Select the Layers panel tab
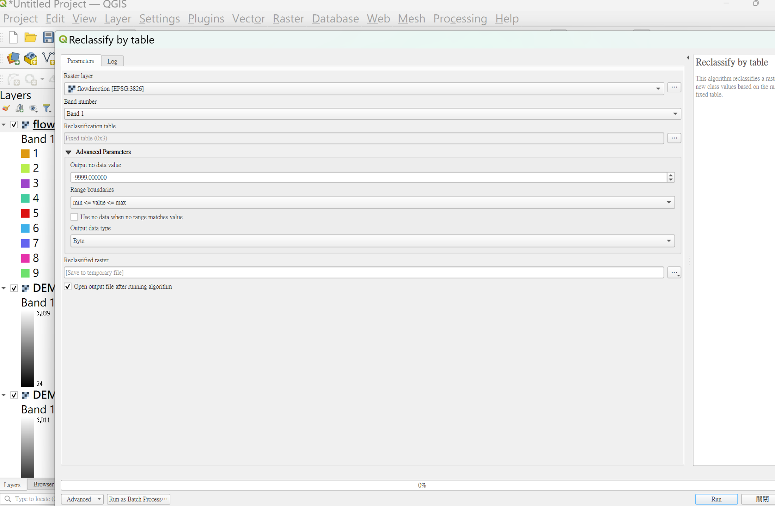 pos(12,485)
